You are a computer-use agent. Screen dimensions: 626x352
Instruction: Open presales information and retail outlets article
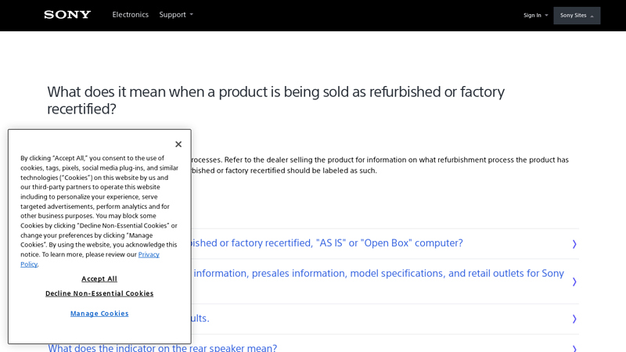point(379,273)
